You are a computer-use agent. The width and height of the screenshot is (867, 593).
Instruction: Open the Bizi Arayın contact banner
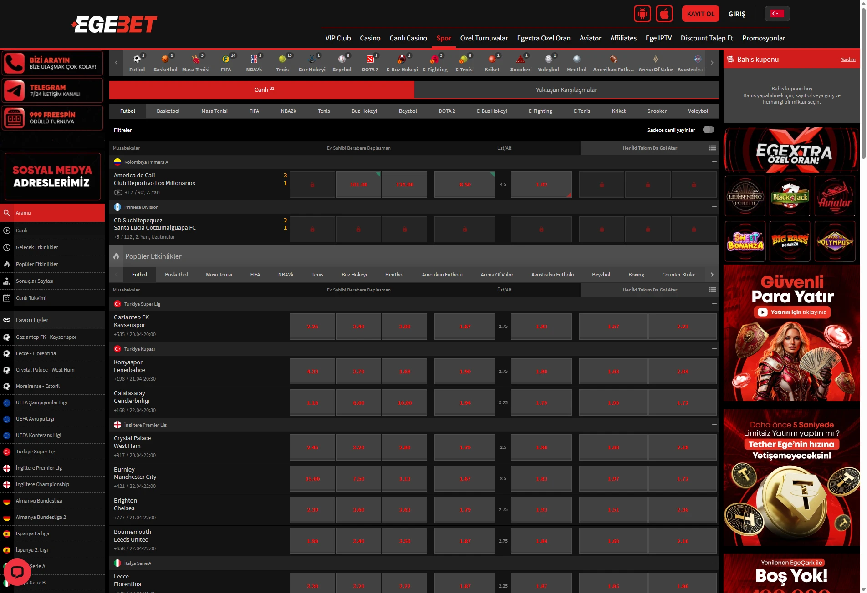coord(52,63)
